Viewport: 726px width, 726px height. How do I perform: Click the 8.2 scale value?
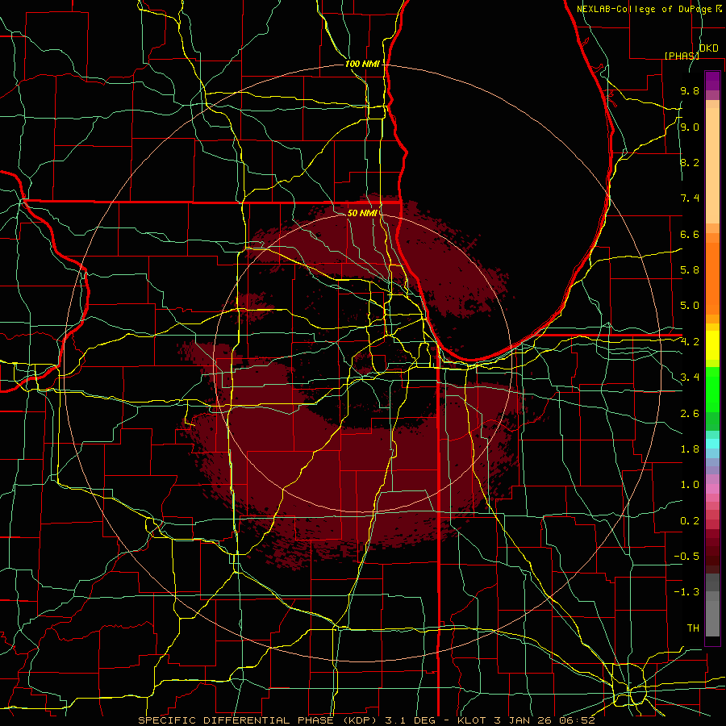(690, 163)
